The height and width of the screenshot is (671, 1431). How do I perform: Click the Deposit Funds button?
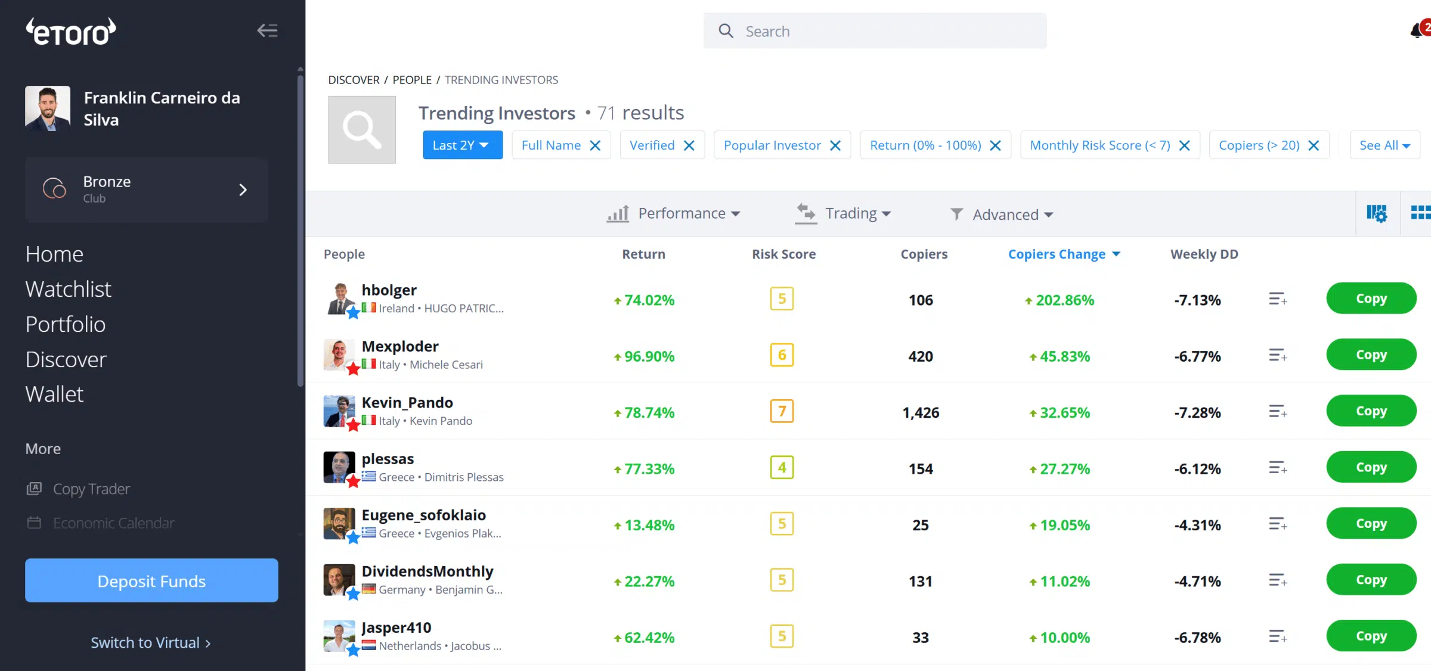click(151, 580)
